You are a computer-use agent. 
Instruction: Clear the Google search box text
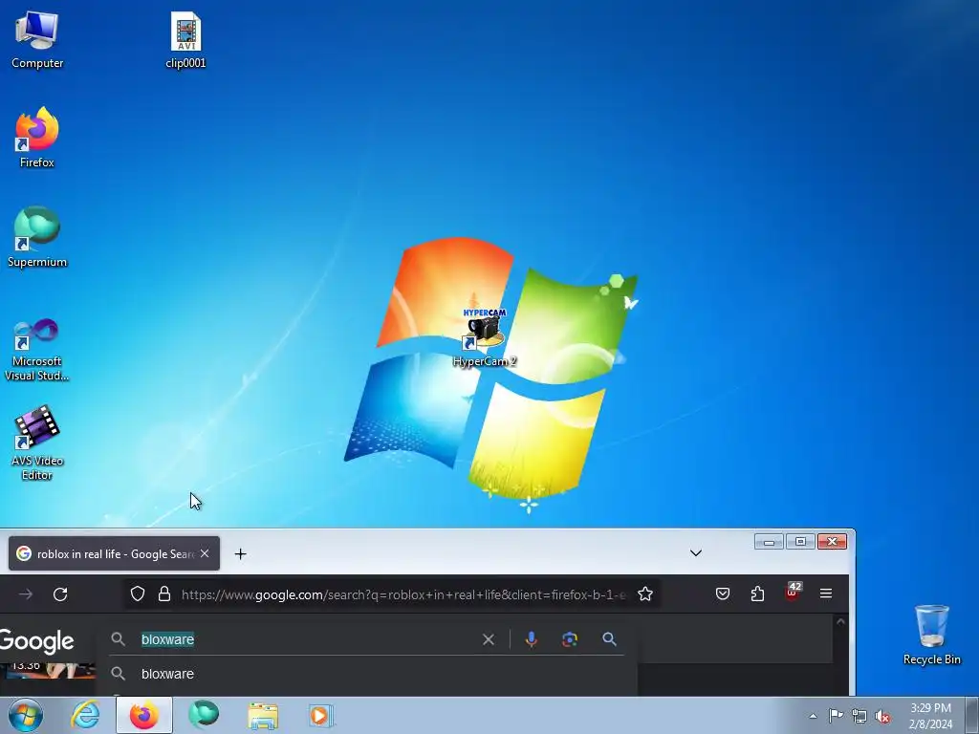pos(489,639)
